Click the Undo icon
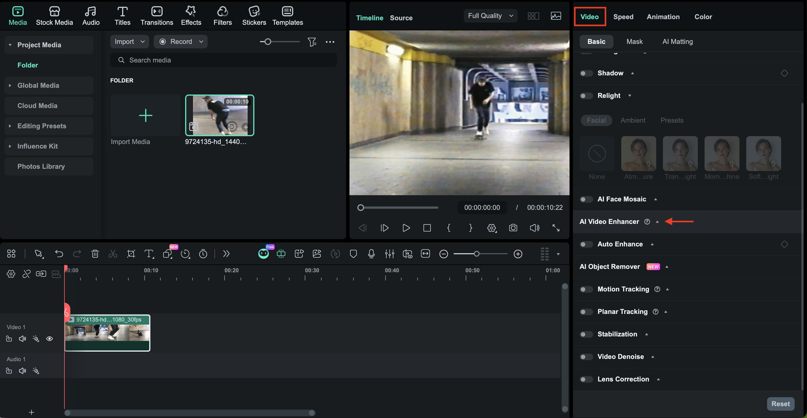Screen dimensions: 807x418 coord(59,254)
